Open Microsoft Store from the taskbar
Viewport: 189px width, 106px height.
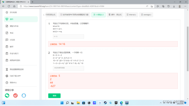tap(83, 103)
